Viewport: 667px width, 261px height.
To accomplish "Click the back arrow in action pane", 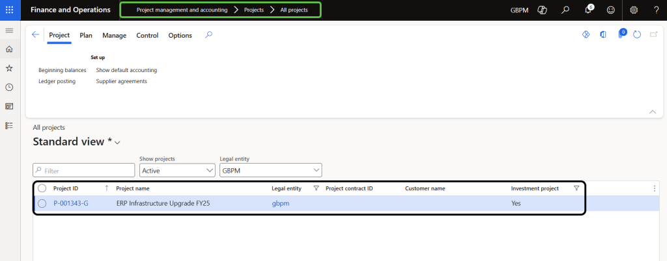I will coord(36,35).
